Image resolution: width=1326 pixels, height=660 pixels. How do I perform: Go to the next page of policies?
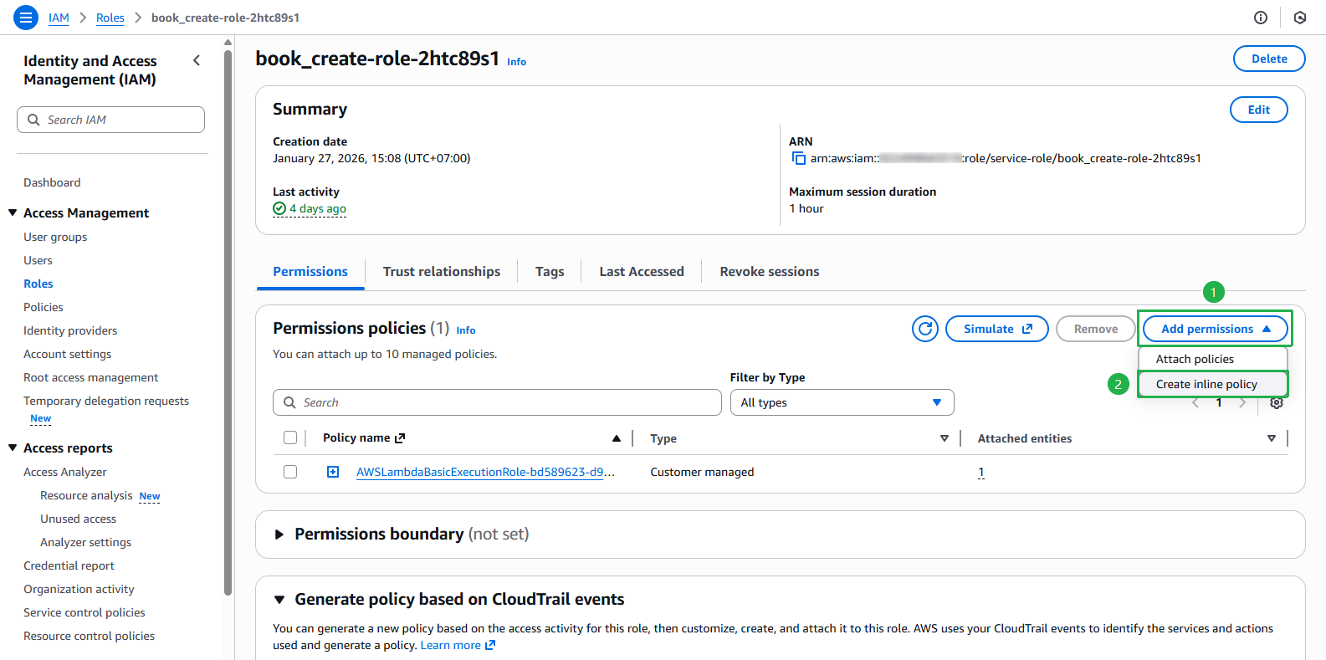click(x=1242, y=403)
